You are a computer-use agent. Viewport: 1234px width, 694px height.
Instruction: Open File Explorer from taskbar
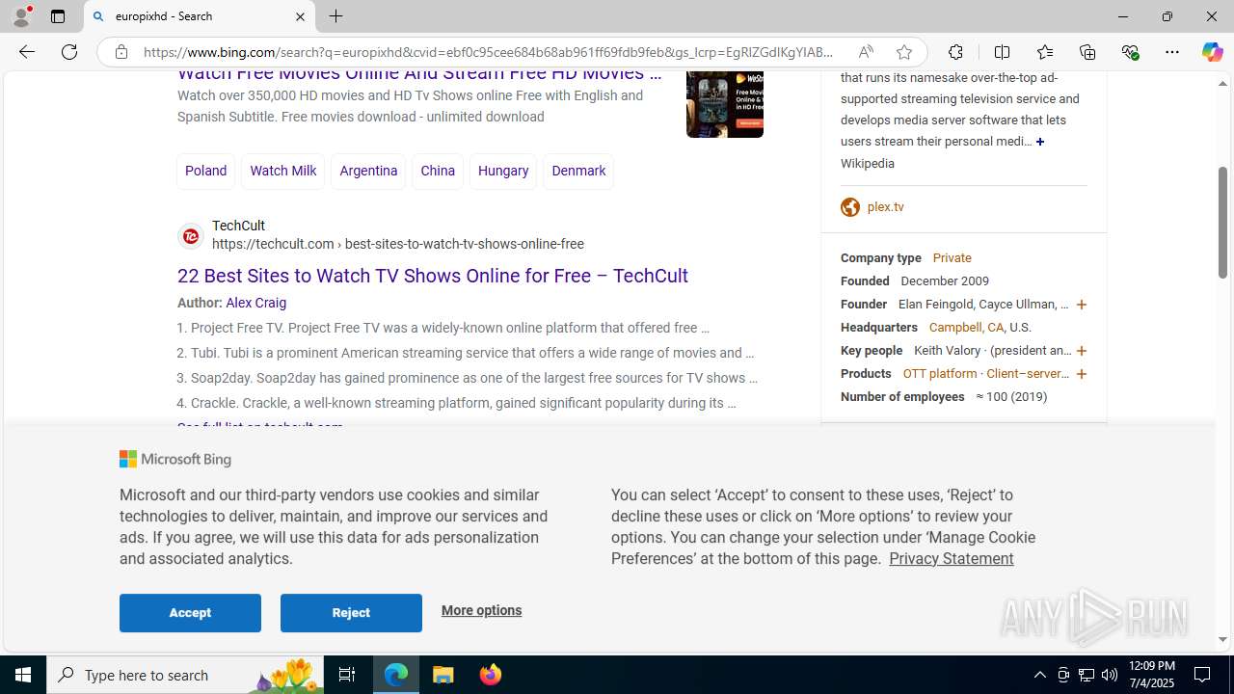[443, 675]
